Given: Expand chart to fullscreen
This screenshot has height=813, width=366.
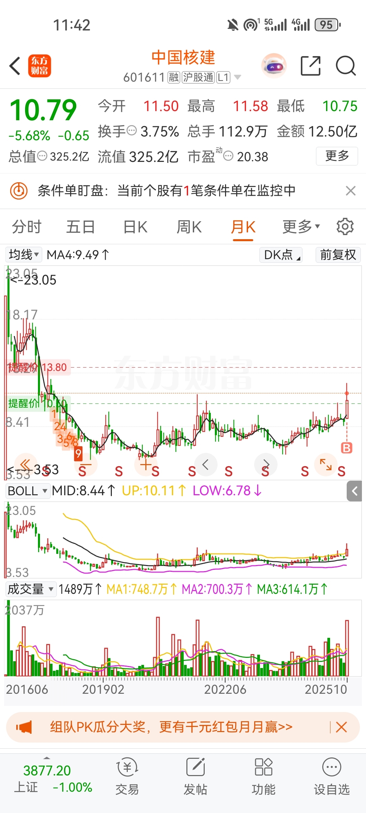Looking at the screenshot, I should pyautogui.click(x=326, y=464).
